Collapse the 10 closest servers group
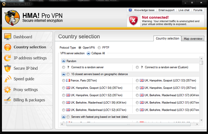The image size is (208, 134). [x=64, y=74]
